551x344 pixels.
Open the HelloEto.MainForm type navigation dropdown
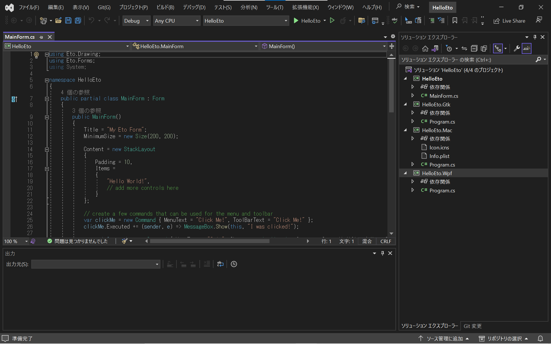click(195, 46)
